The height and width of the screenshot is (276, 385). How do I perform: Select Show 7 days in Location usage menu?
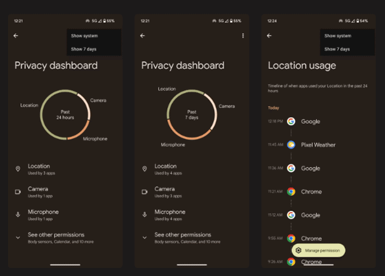337,49
